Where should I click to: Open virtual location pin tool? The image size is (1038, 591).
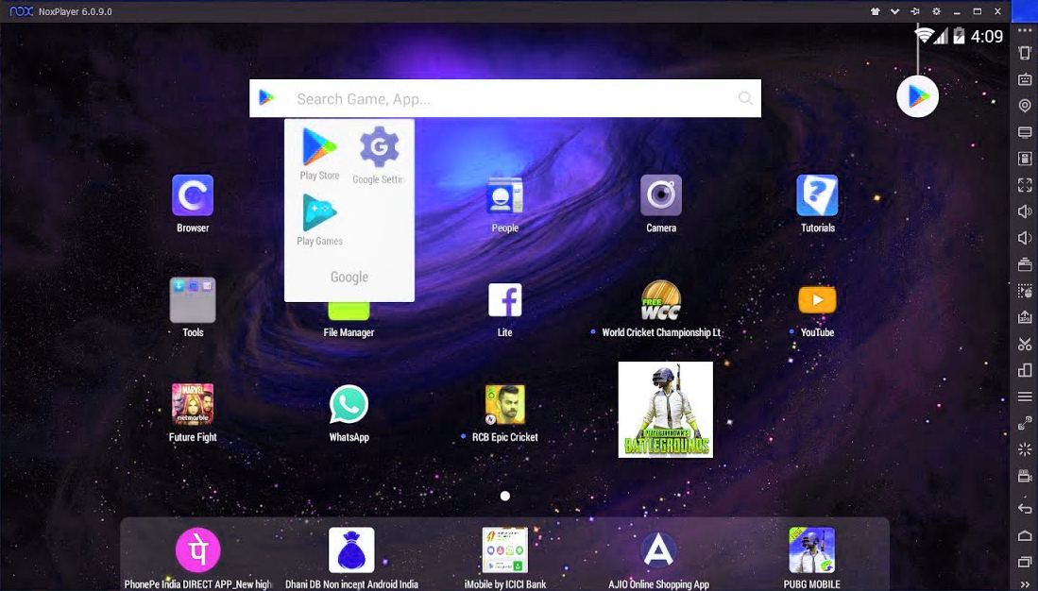coord(1025,106)
